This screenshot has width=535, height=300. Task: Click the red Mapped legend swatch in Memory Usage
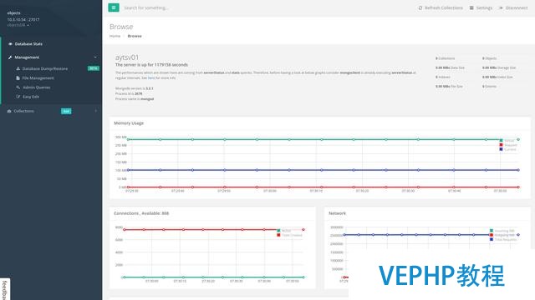pos(501,145)
